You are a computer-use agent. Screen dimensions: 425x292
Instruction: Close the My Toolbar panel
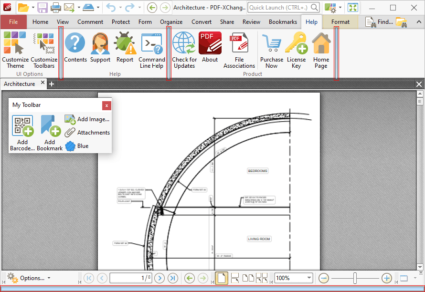[x=107, y=105]
